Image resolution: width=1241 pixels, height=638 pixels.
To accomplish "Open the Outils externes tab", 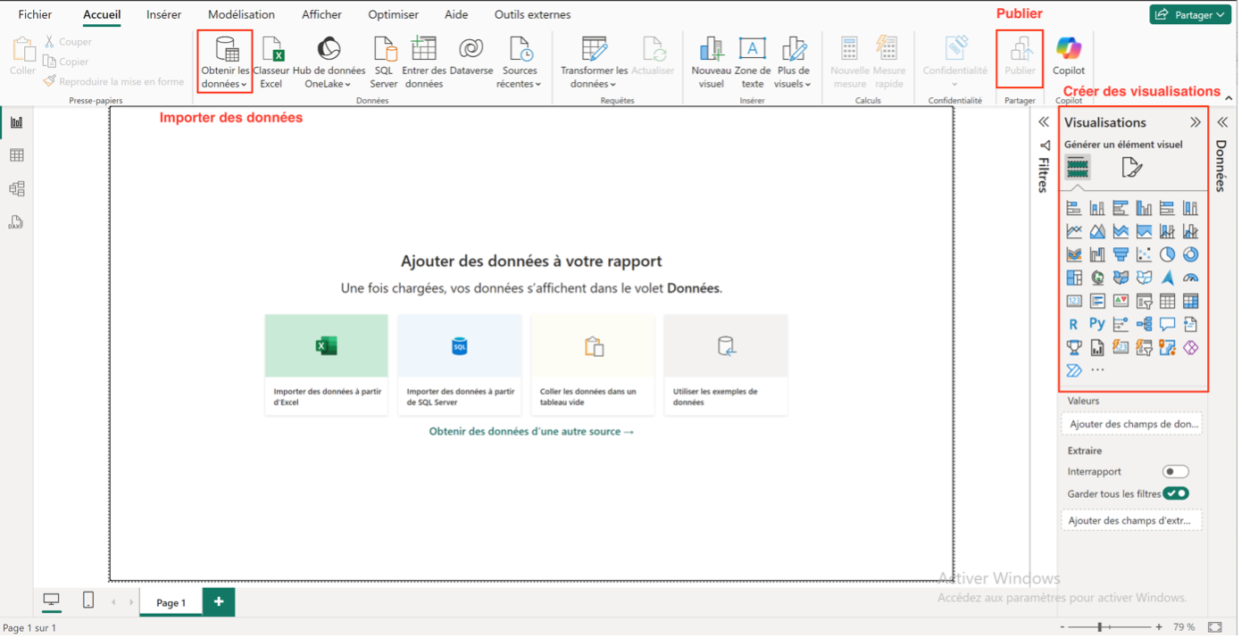I will pos(532,14).
